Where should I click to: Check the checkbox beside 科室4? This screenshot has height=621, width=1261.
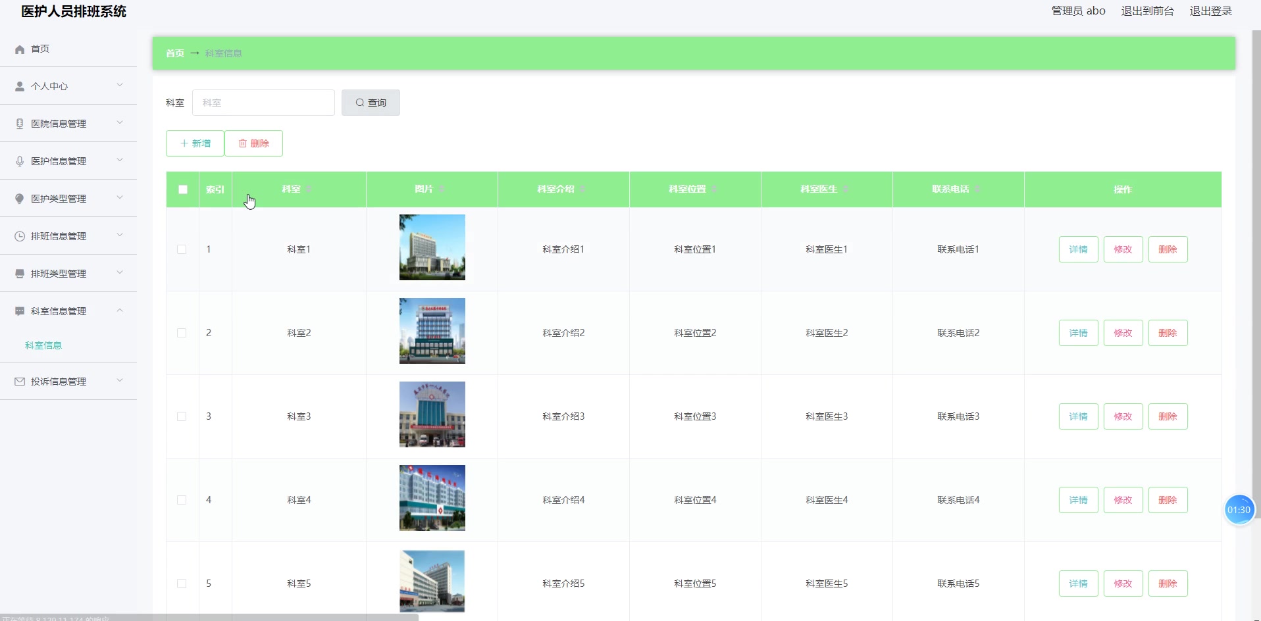(x=182, y=500)
